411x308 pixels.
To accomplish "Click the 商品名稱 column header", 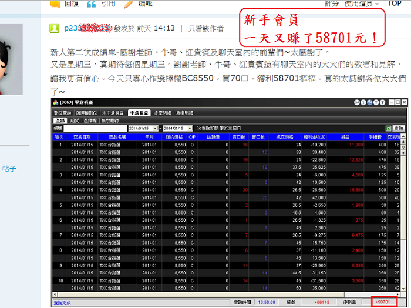I will click(117, 137).
